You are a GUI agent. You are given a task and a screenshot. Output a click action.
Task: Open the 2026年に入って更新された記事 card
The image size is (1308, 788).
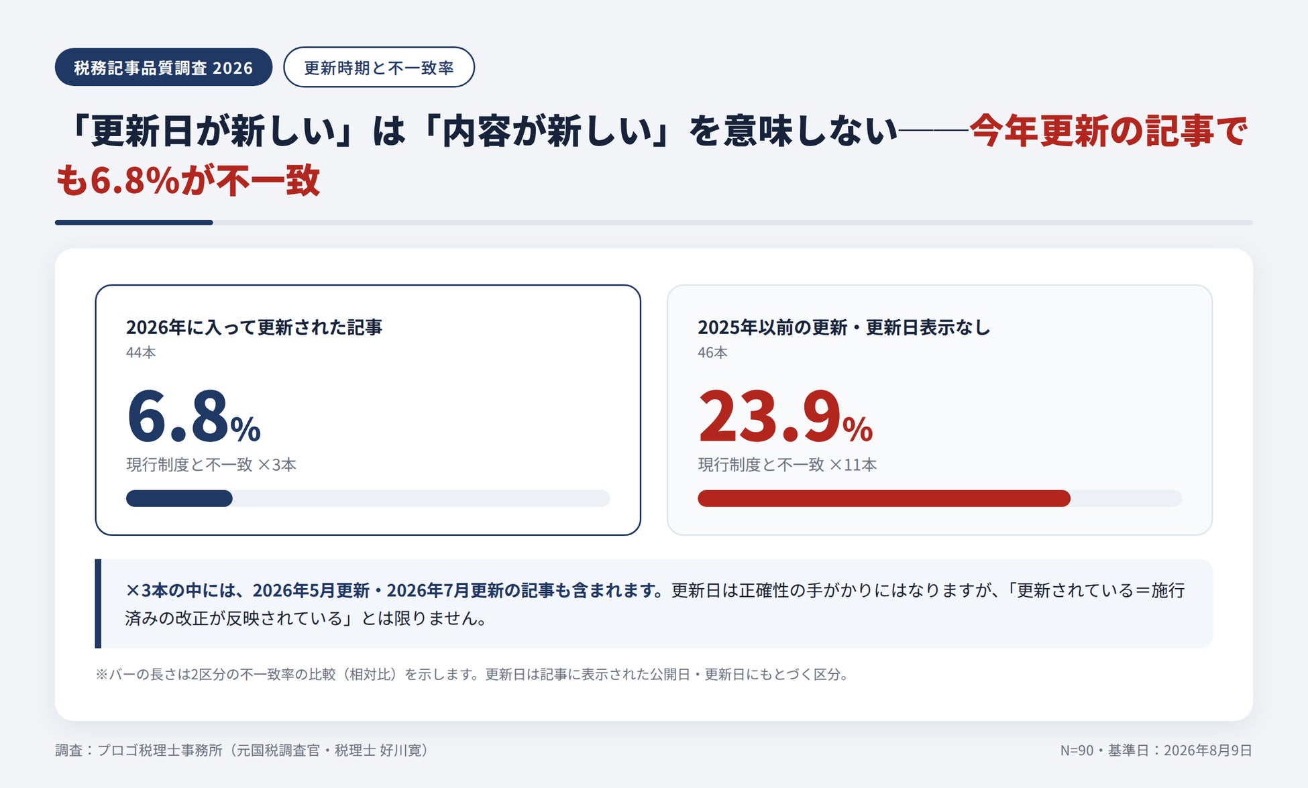368,410
